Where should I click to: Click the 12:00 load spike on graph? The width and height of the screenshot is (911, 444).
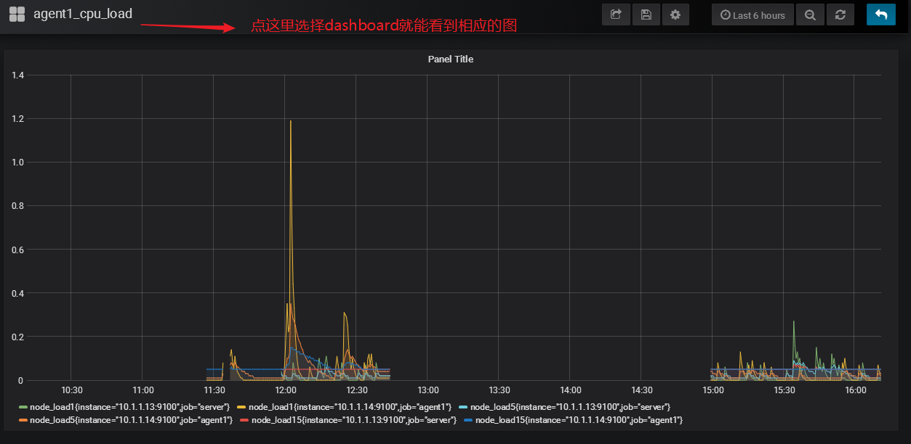[x=291, y=122]
